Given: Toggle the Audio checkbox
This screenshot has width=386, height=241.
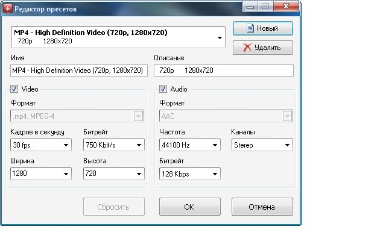Looking at the screenshot, I should point(163,89).
